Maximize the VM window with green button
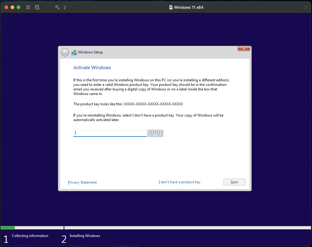312x247 pixels. point(18,7)
